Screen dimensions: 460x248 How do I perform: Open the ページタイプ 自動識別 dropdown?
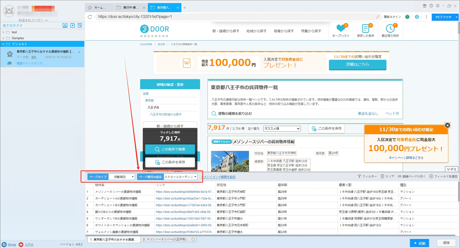tap(122, 177)
